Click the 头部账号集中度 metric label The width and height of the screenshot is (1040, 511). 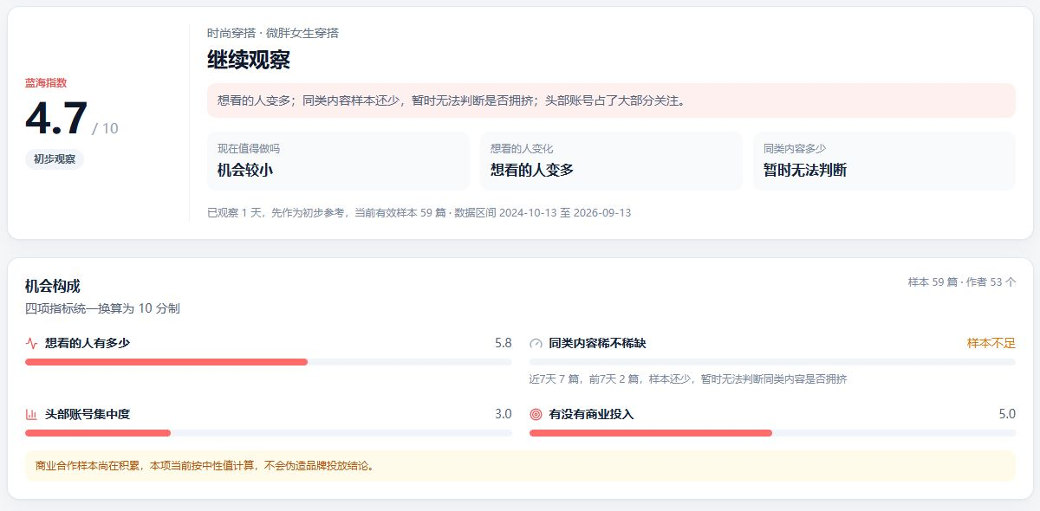pyautogui.click(x=88, y=414)
